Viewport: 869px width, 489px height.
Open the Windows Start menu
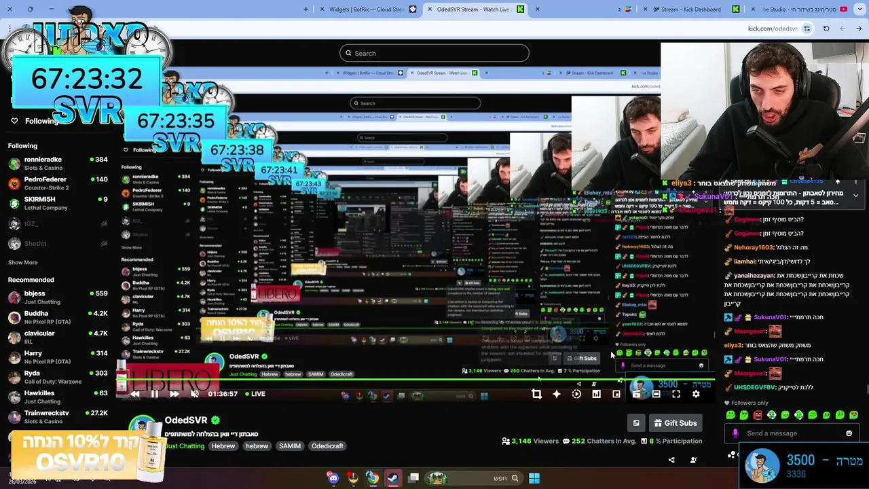click(534, 478)
